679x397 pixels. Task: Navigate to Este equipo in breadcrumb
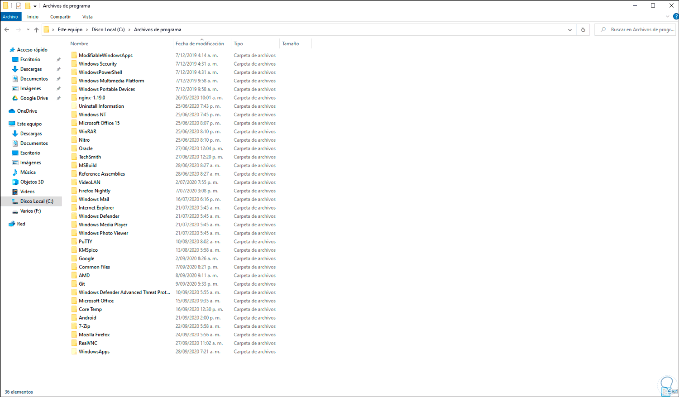point(70,30)
